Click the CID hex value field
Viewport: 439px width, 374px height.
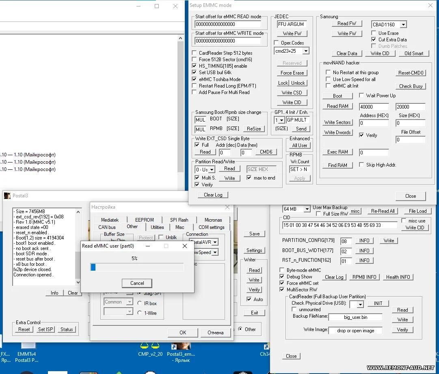tap(340, 225)
